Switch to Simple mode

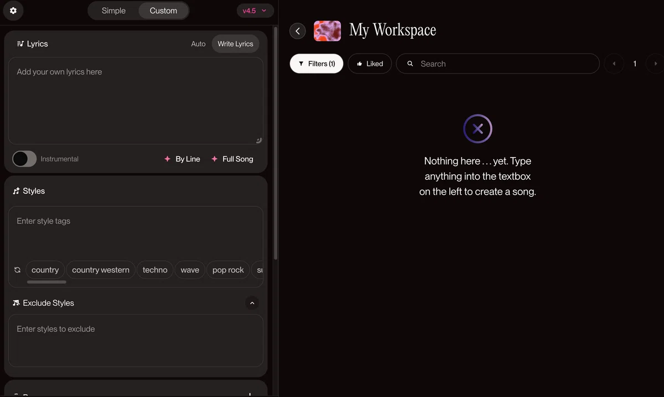pyautogui.click(x=113, y=11)
